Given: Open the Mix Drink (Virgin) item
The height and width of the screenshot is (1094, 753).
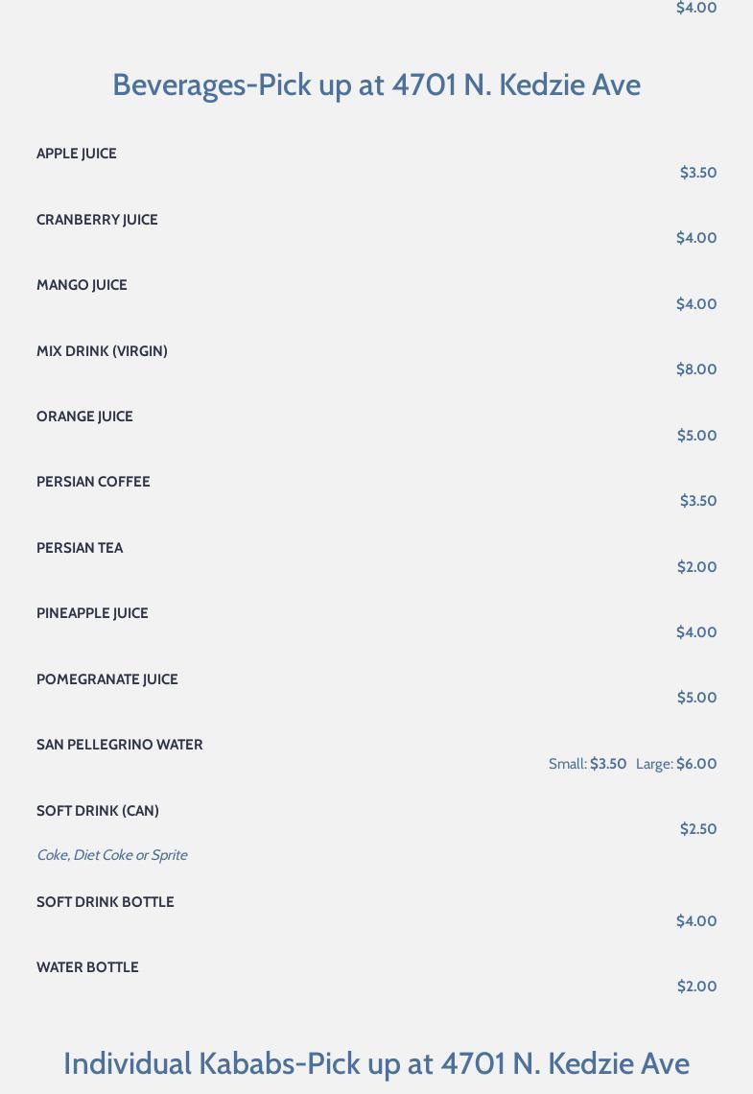Looking at the screenshot, I should [102, 351].
